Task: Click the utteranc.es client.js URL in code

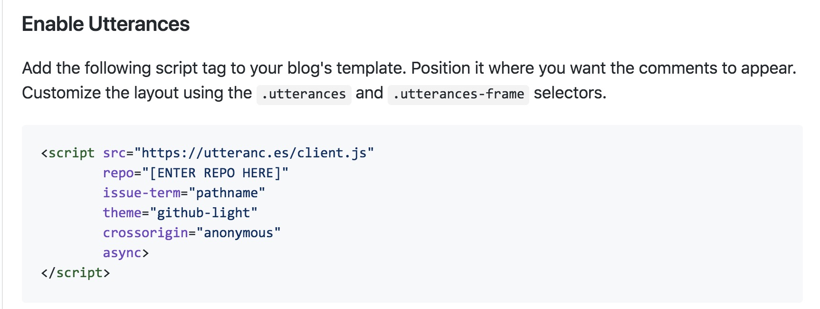Action: pyautogui.click(x=254, y=153)
